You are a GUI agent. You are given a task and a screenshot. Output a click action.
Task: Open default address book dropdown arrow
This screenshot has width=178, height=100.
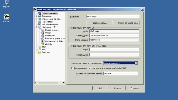[136, 63]
